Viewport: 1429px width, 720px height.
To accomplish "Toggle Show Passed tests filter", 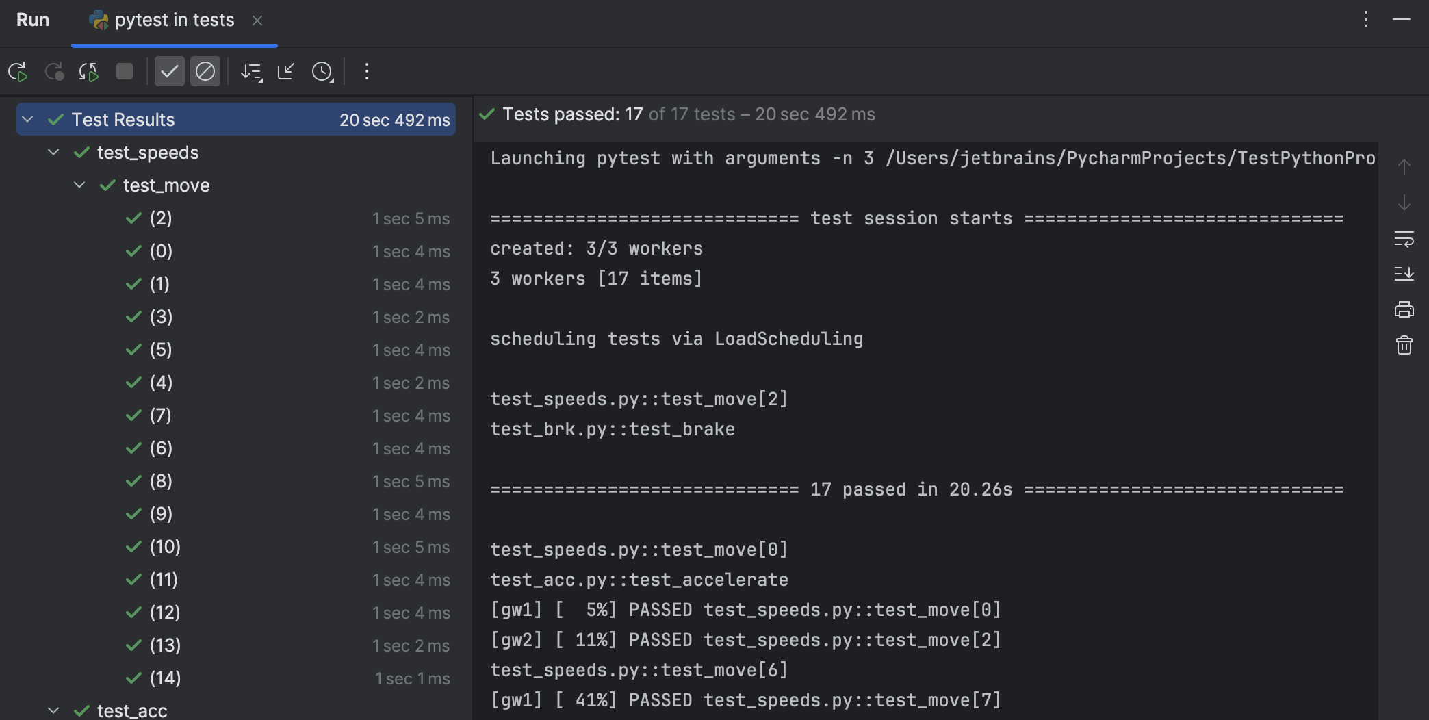I will click(x=169, y=71).
